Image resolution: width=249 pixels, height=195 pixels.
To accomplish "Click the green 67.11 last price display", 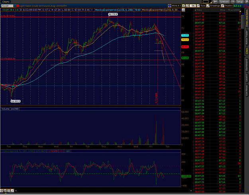I will 237,6.
